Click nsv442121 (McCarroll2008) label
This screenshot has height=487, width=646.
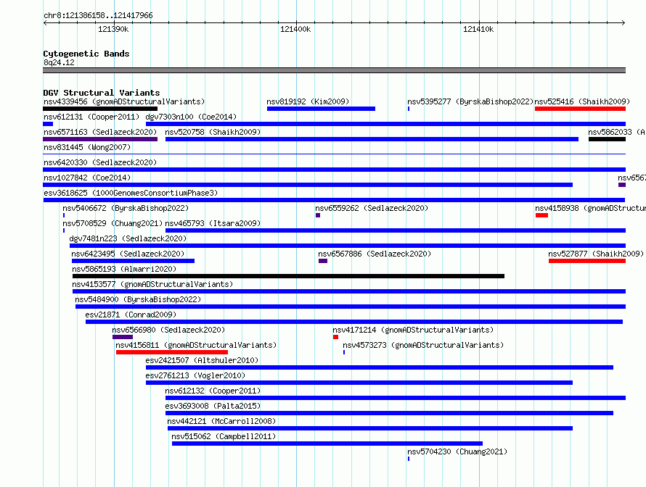221,421
